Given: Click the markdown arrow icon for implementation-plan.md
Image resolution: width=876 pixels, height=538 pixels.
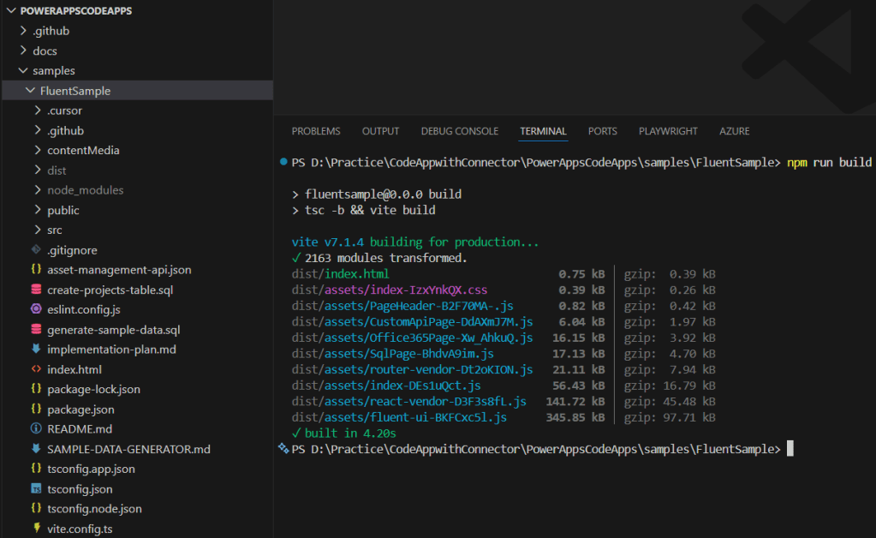Looking at the screenshot, I should pos(36,350).
